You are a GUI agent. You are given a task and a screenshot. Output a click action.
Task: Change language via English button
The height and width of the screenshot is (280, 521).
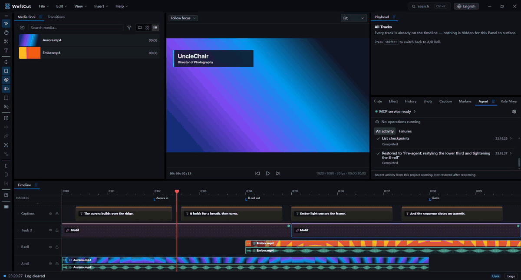pyautogui.click(x=466, y=6)
